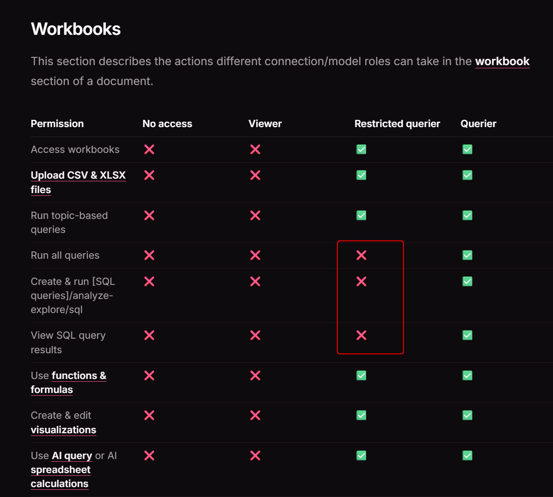553x497 pixels.
Task: Click the "AI query" link
Action: pyautogui.click(x=72, y=456)
